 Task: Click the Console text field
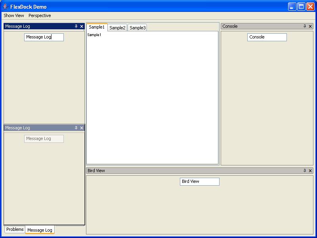[267, 37]
